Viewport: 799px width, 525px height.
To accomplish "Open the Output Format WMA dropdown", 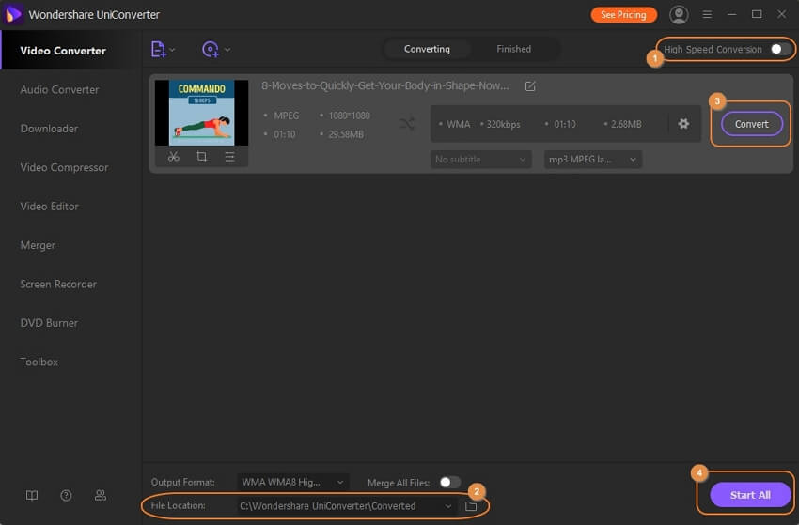I will point(293,482).
